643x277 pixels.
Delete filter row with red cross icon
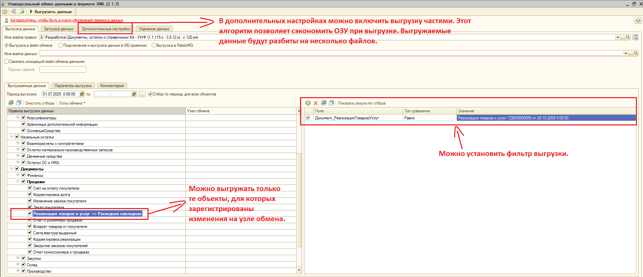(316, 103)
